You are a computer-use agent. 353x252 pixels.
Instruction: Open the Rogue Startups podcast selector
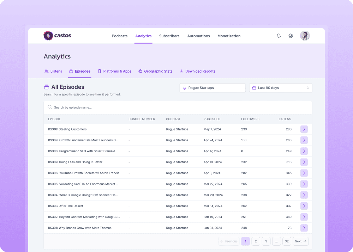point(213,88)
